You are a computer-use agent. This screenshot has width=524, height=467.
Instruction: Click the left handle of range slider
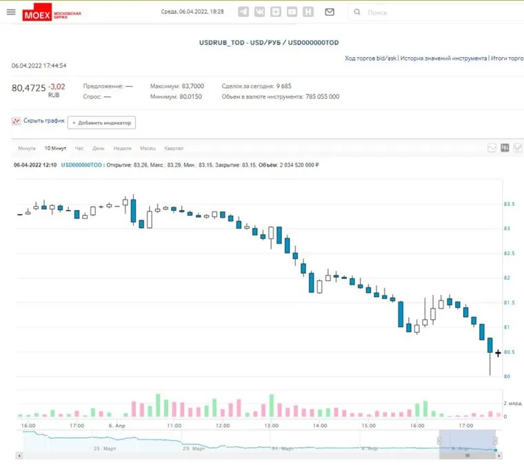(439, 441)
